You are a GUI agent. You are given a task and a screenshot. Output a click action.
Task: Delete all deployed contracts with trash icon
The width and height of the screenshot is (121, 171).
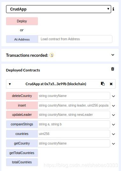(x=113, y=69)
